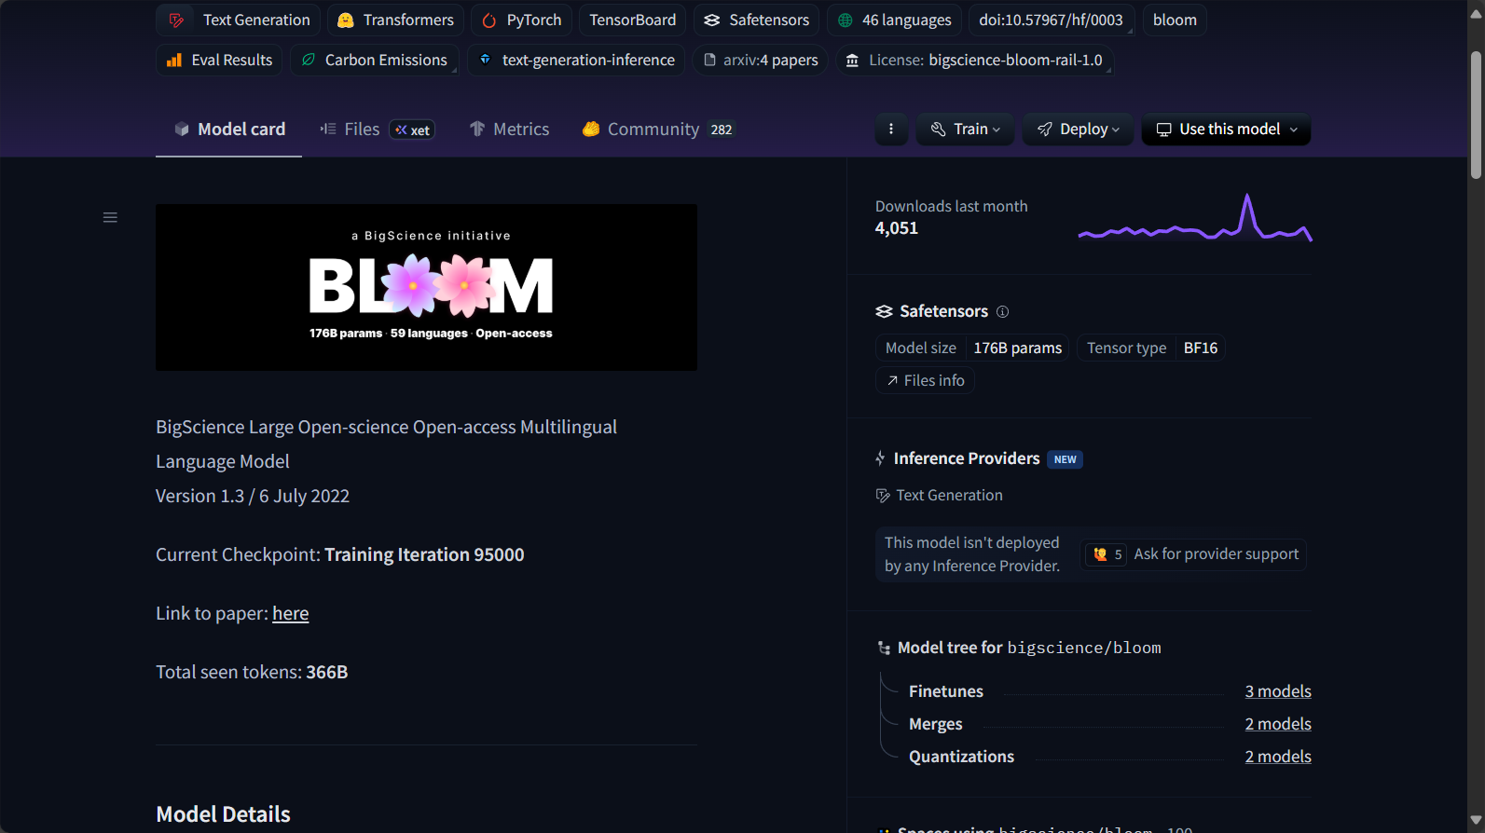
Task: Click the Text Generation tag icon
Action: point(176,20)
